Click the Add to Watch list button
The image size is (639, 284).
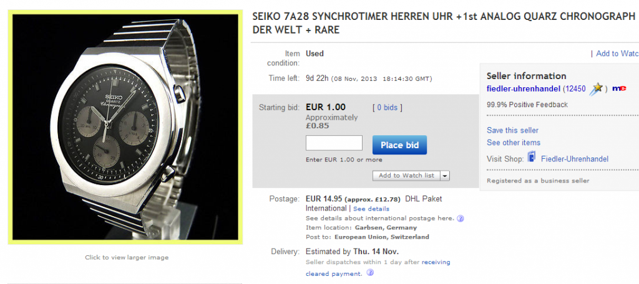pyautogui.click(x=406, y=176)
